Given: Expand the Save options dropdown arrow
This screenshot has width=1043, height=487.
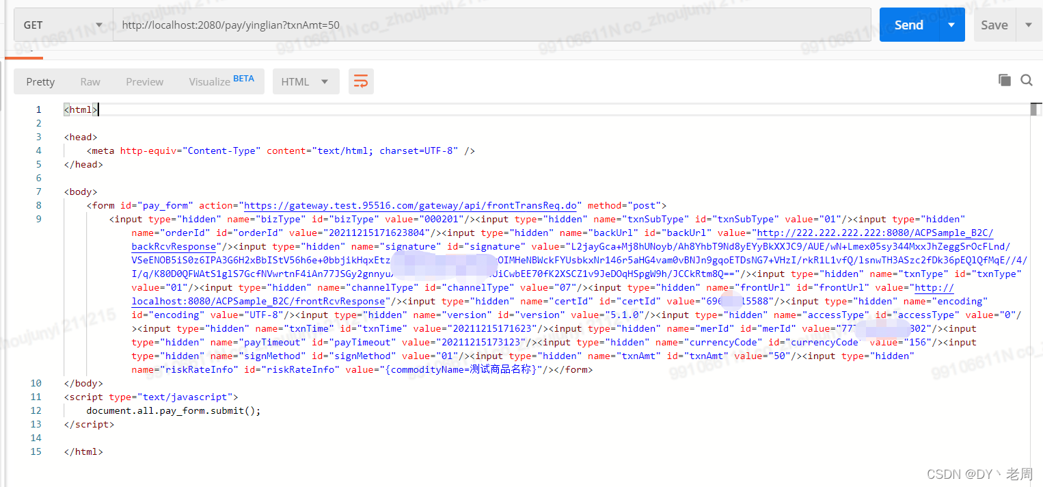Looking at the screenshot, I should pyautogui.click(x=1029, y=25).
